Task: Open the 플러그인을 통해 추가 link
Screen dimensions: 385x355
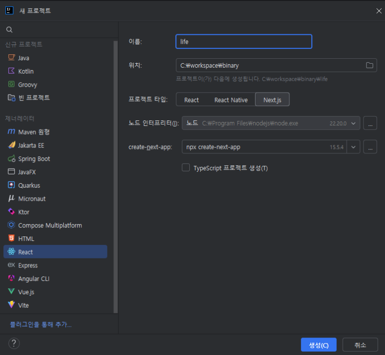Action: [41, 324]
